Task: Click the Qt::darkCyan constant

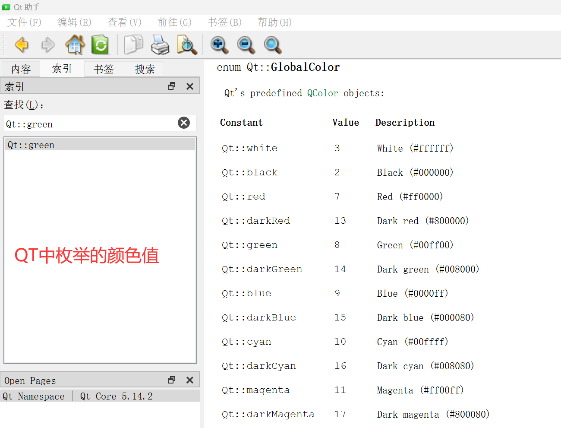Action: coord(259,366)
